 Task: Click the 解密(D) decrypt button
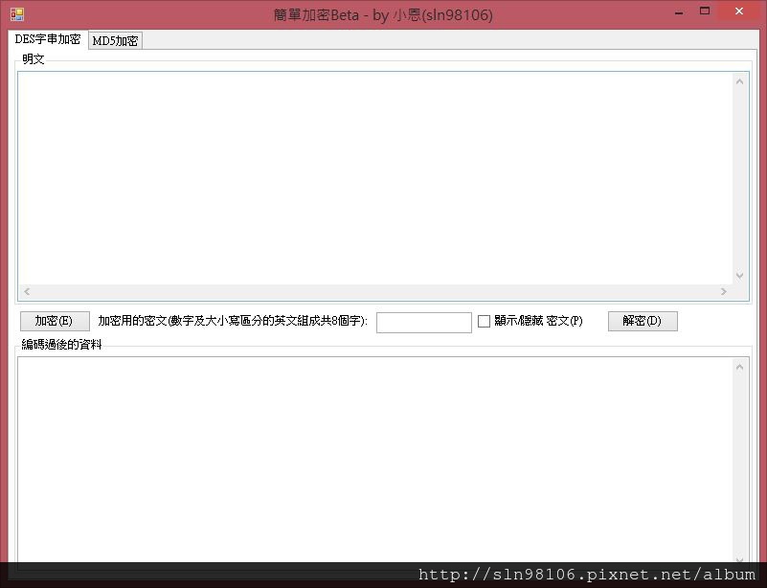pos(643,321)
